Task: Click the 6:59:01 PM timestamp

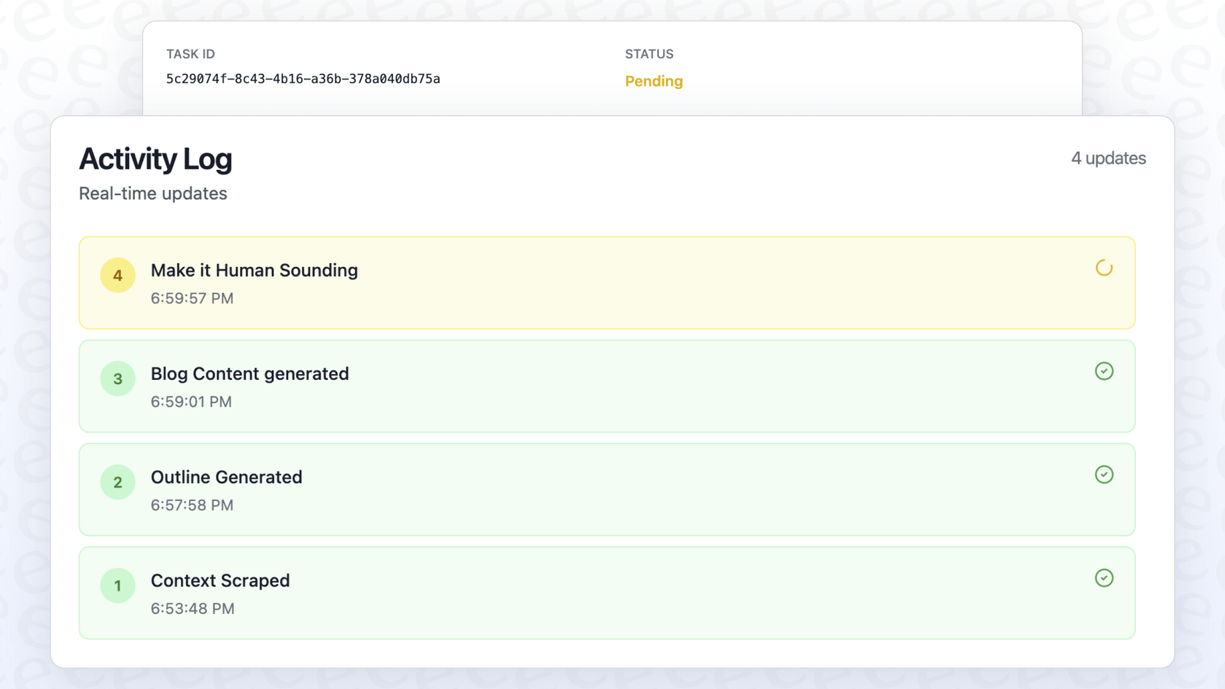Action: [x=191, y=402]
